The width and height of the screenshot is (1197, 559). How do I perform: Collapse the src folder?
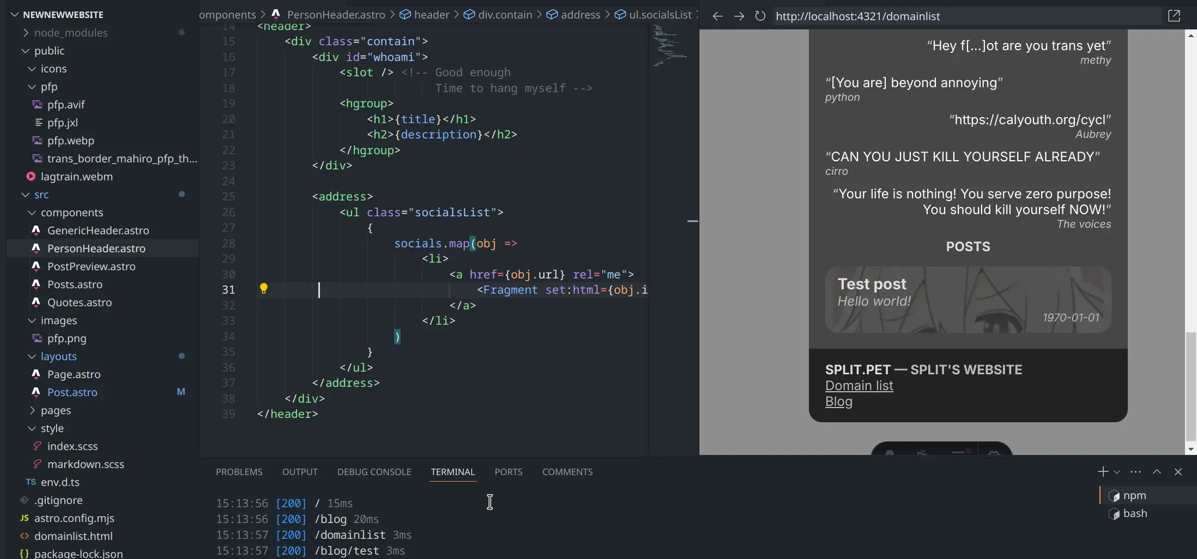102,195
